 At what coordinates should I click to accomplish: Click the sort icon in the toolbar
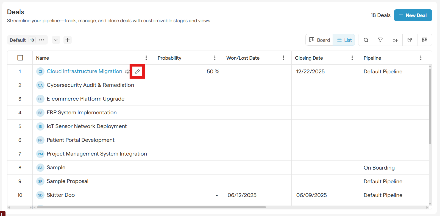click(395, 40)
